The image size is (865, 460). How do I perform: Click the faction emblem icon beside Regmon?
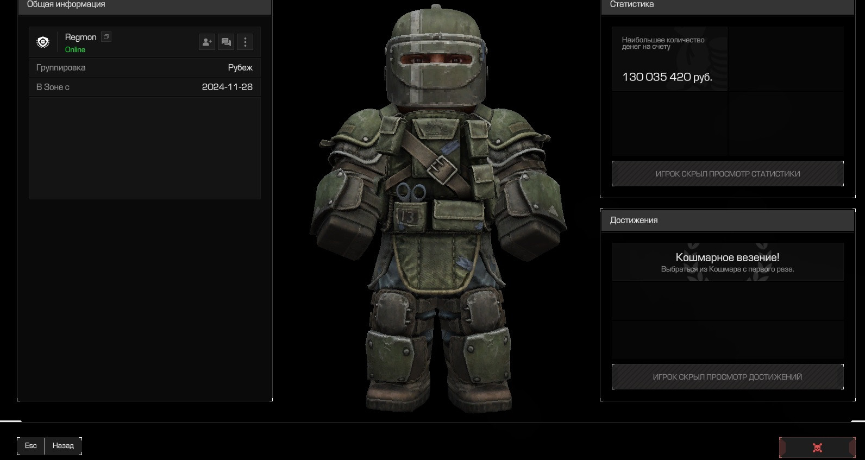coord(43,42)
